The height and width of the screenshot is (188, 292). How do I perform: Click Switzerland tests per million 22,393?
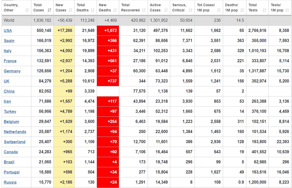(283, 142)
